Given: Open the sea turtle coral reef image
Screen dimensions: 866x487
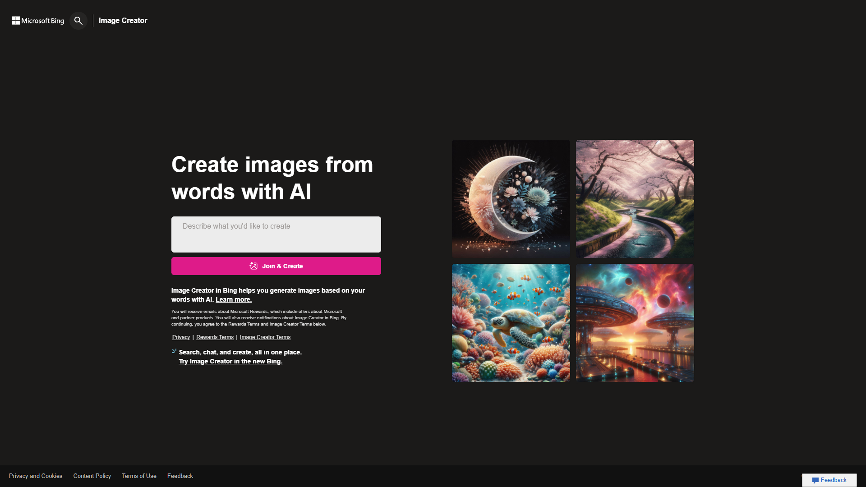Looking at the screenshot, I should [511, 322].
